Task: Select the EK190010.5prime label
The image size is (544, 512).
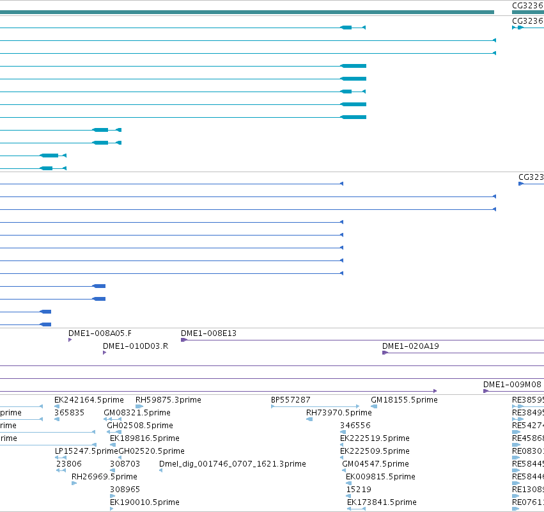Action: (144, 502)
